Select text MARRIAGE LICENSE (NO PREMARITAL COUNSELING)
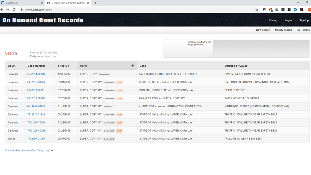This screenshot has width=311, height=175. pyautogui.click(x=257, y=106)
